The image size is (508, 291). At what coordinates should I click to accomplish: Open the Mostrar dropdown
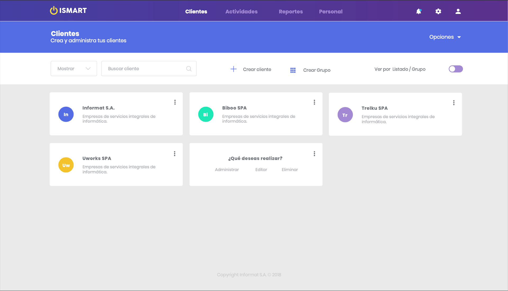pyautogui.click(x=74, y=69)
